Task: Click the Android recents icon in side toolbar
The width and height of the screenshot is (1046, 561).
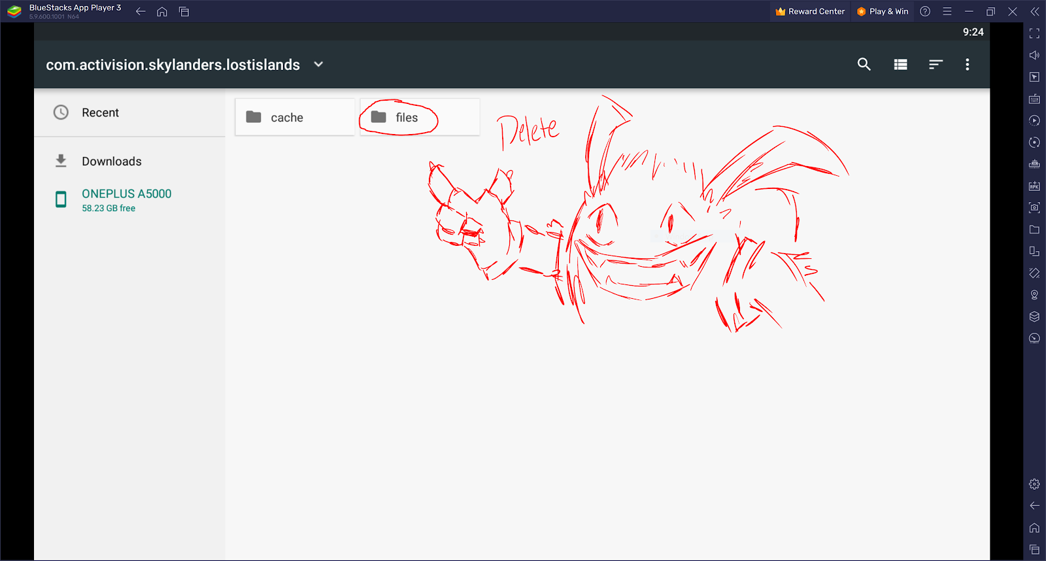Action: point(1034,549)
